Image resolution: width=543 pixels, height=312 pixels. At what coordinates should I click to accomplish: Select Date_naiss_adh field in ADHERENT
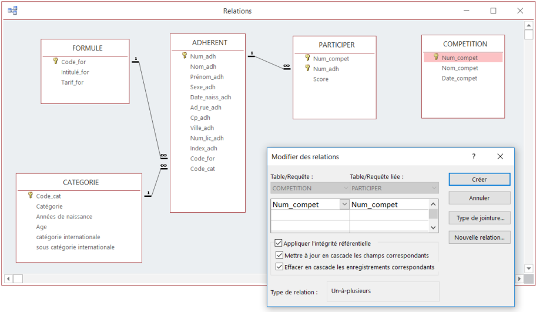(x=210, y=98)
